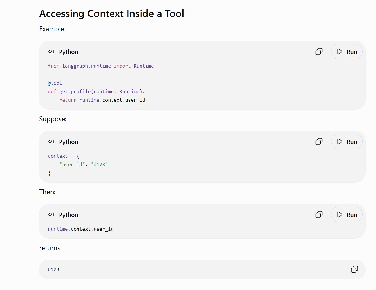
Task: Copy the U123 output block
Action: [x=354, y=269]
